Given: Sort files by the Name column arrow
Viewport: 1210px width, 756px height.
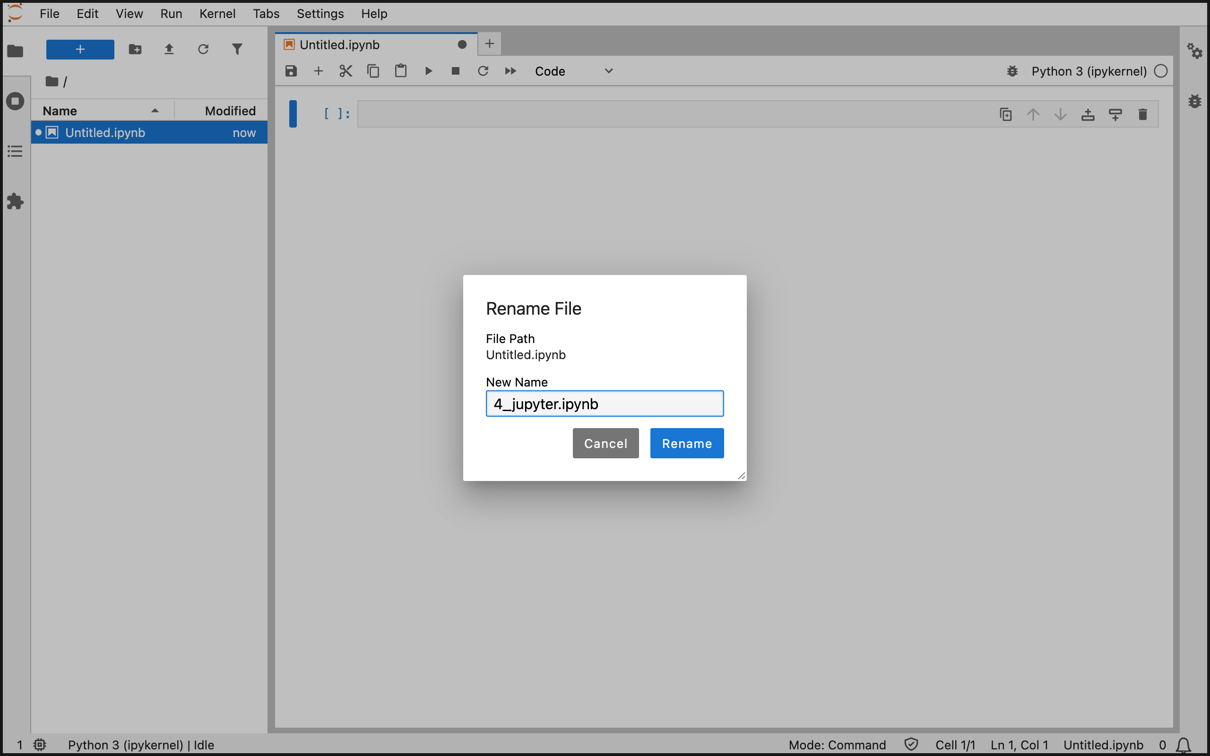Looking at the screenshot, I should pyautogui.click(x=155, y=111).
